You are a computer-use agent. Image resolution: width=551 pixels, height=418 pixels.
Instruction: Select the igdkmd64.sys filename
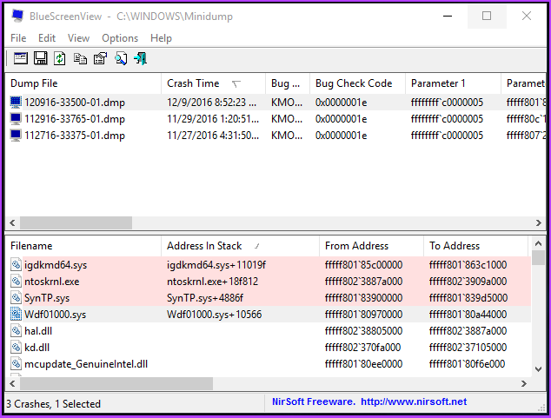pos(56,264)
